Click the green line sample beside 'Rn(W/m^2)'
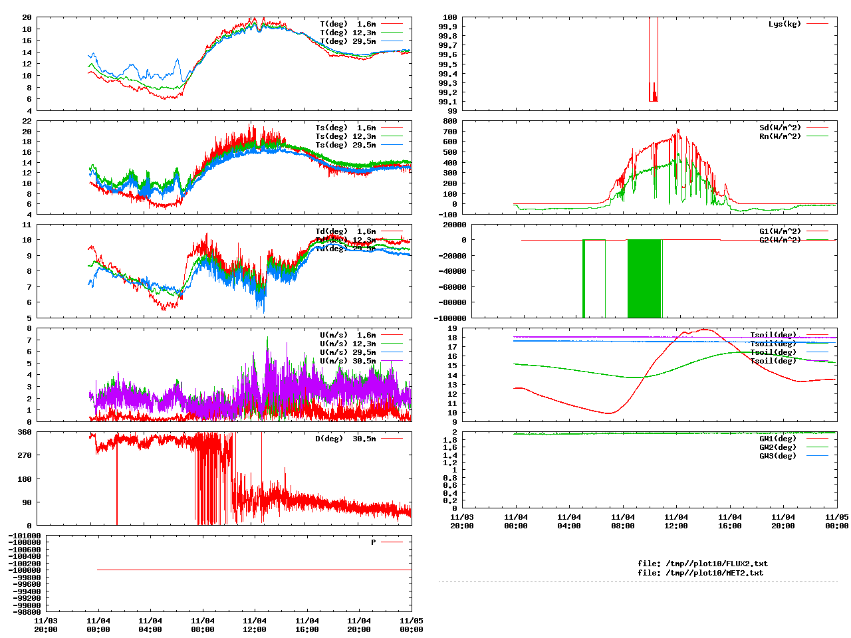The height and width of the screenshot is (638, 851). tap(817, 136)
